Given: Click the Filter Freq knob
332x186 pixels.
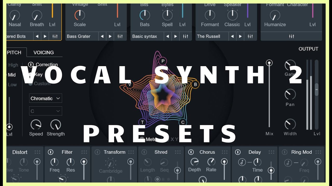Looking at the screenshot, I should 54,162.
